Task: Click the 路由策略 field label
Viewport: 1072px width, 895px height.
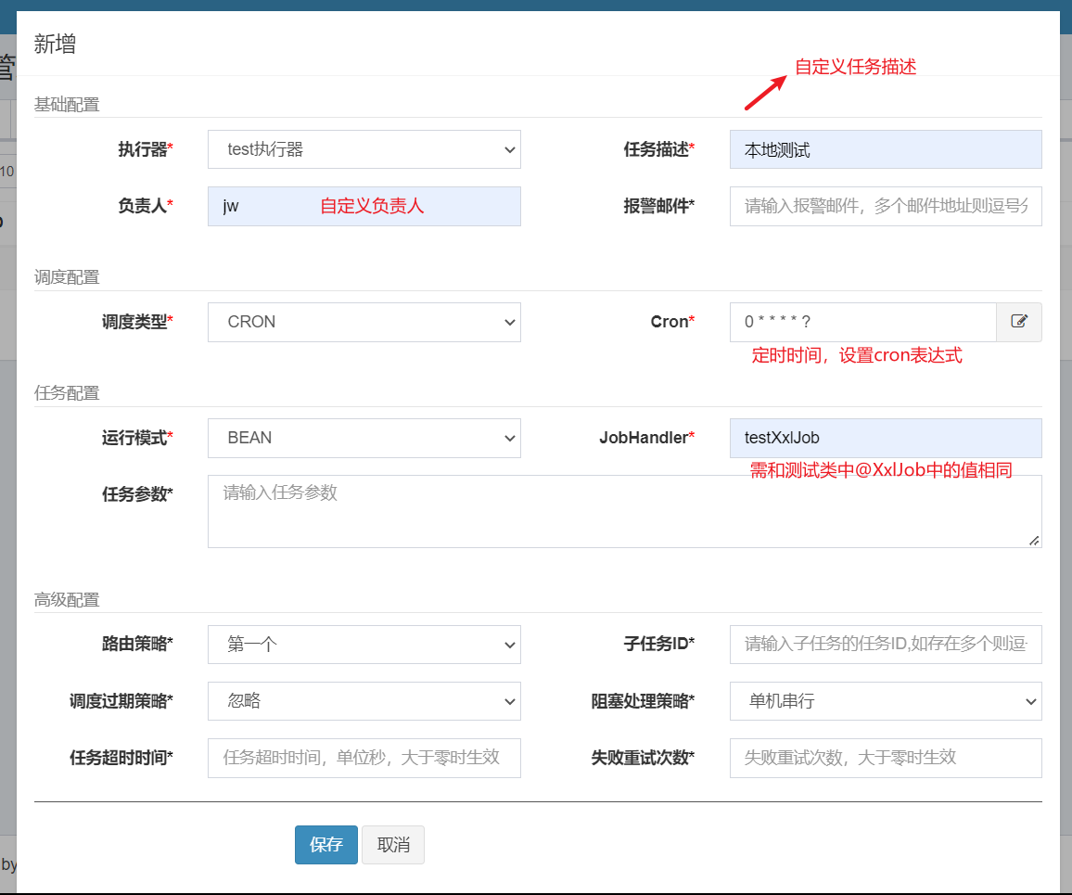Action: [x=137, y=644]
